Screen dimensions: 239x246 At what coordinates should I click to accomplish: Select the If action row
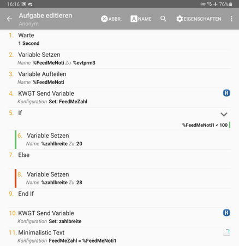tap(119, 119)
